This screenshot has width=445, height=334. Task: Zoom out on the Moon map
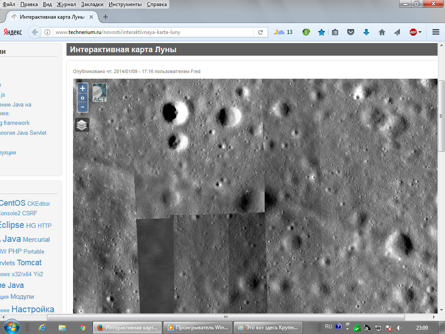click(x=82, y=107)
